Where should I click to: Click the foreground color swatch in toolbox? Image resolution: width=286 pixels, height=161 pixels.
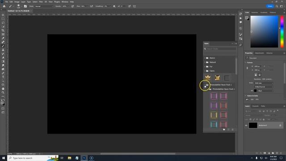coord(2,103)
